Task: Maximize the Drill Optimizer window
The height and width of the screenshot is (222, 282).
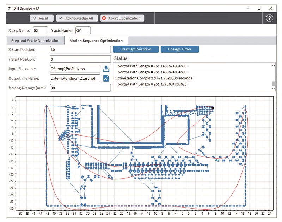Action: tap(259, 8)
